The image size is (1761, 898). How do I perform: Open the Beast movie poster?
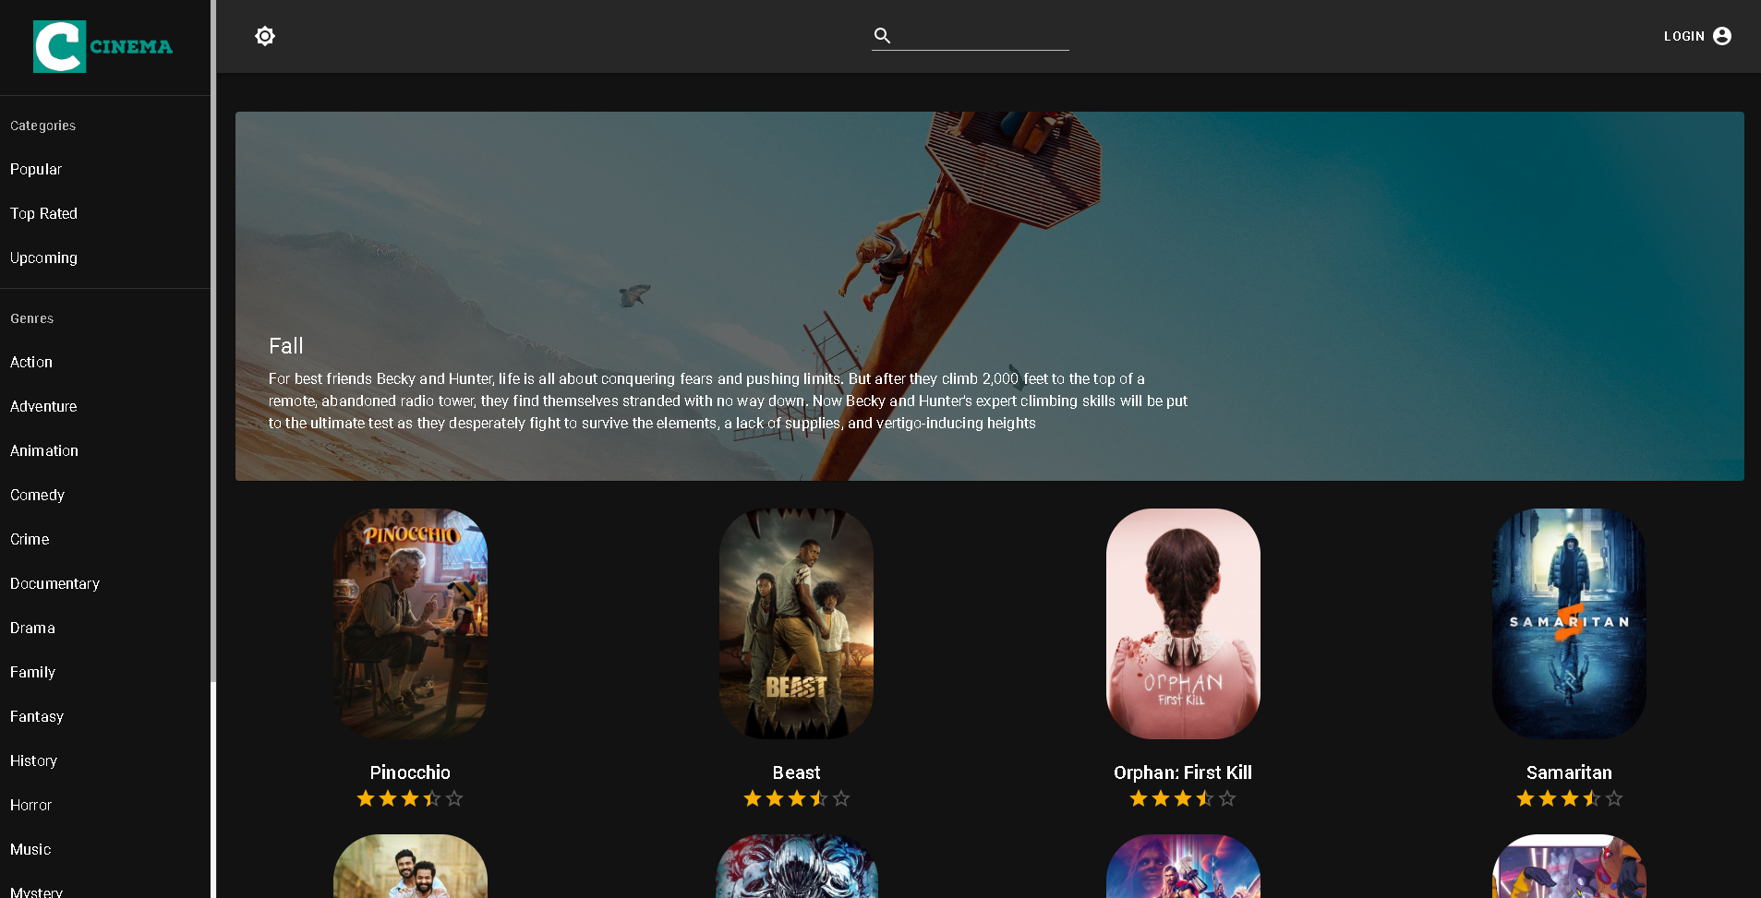796,624
